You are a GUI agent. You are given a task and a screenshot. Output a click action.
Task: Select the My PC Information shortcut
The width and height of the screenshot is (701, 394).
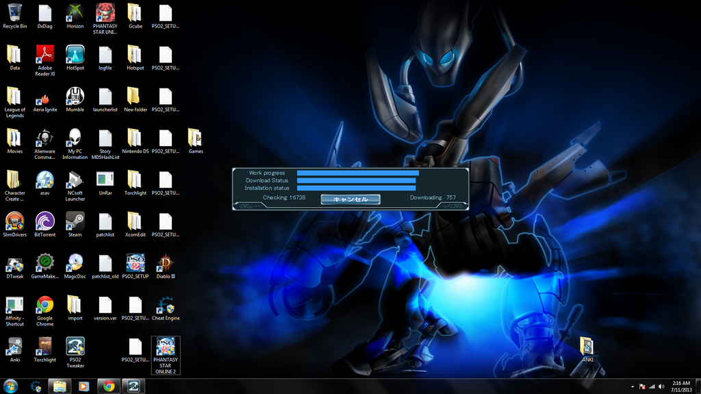(75, 144)
